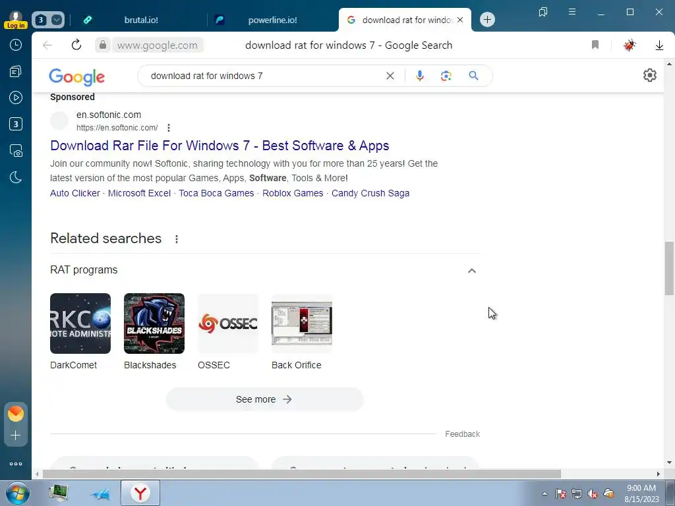The height and width of the screenshot is (506, 675).
Task: Click the Yandex browser taskbar button
Action: tap(140, 493)
